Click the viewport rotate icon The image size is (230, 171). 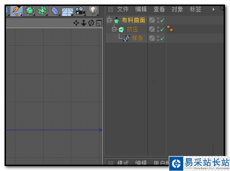tap(91, 23)
